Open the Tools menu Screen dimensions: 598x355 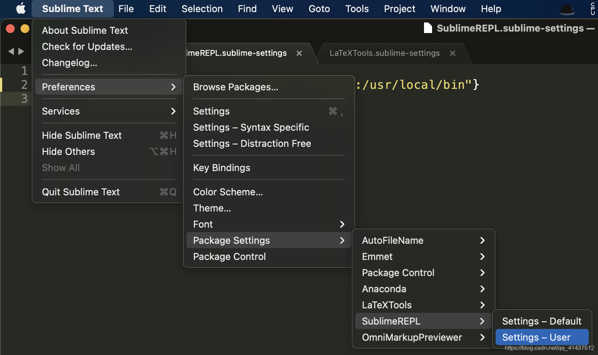pyautogui.click(x=357, y=9)
